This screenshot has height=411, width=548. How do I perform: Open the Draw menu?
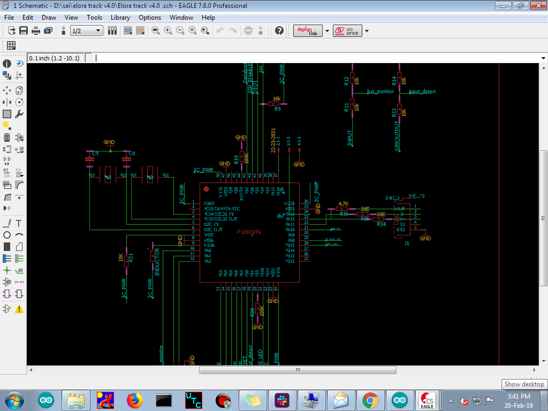[49, 18]
